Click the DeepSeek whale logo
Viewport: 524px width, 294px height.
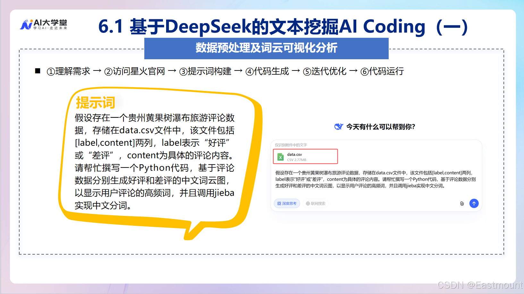[339, 127]
